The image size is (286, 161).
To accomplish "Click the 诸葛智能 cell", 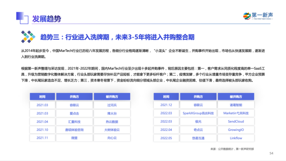I will point(236,105).
